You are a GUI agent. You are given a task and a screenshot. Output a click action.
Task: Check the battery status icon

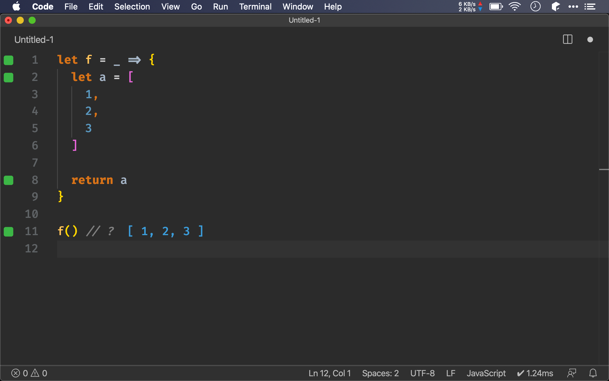[x=496, y=7]
